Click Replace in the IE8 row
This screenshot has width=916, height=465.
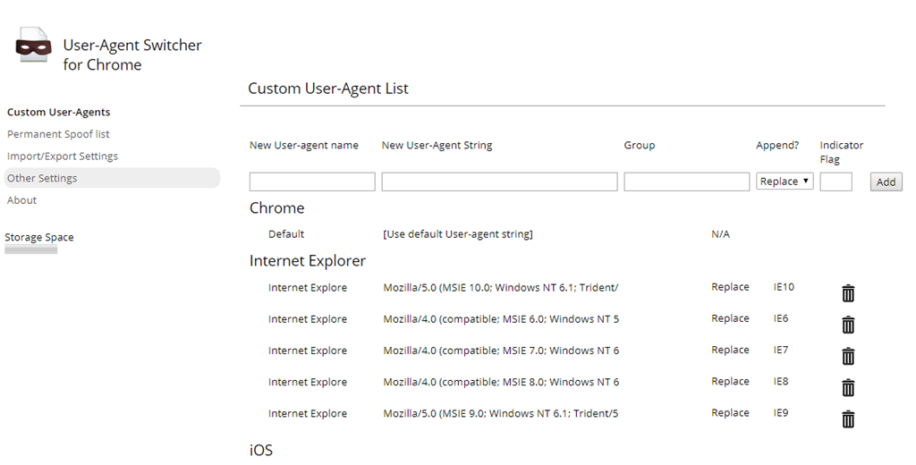tap(730, 382)
